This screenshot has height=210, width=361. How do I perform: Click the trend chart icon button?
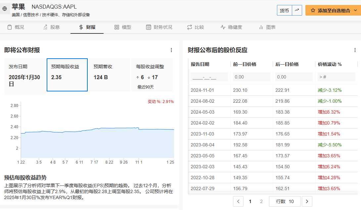(x=297, y=10)
